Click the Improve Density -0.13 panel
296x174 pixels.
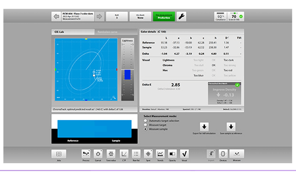(x=225, y=94)
